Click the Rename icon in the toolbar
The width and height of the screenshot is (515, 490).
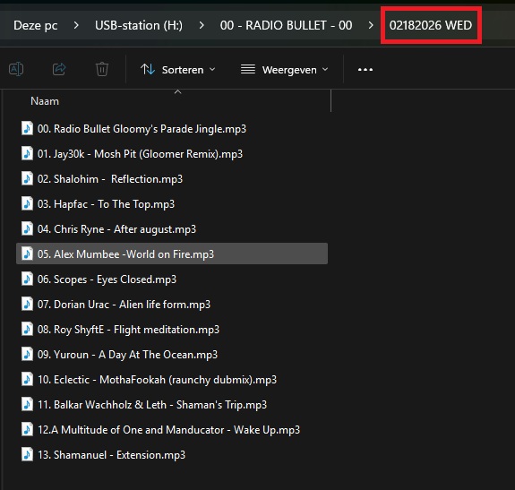(x=16, y=69)
